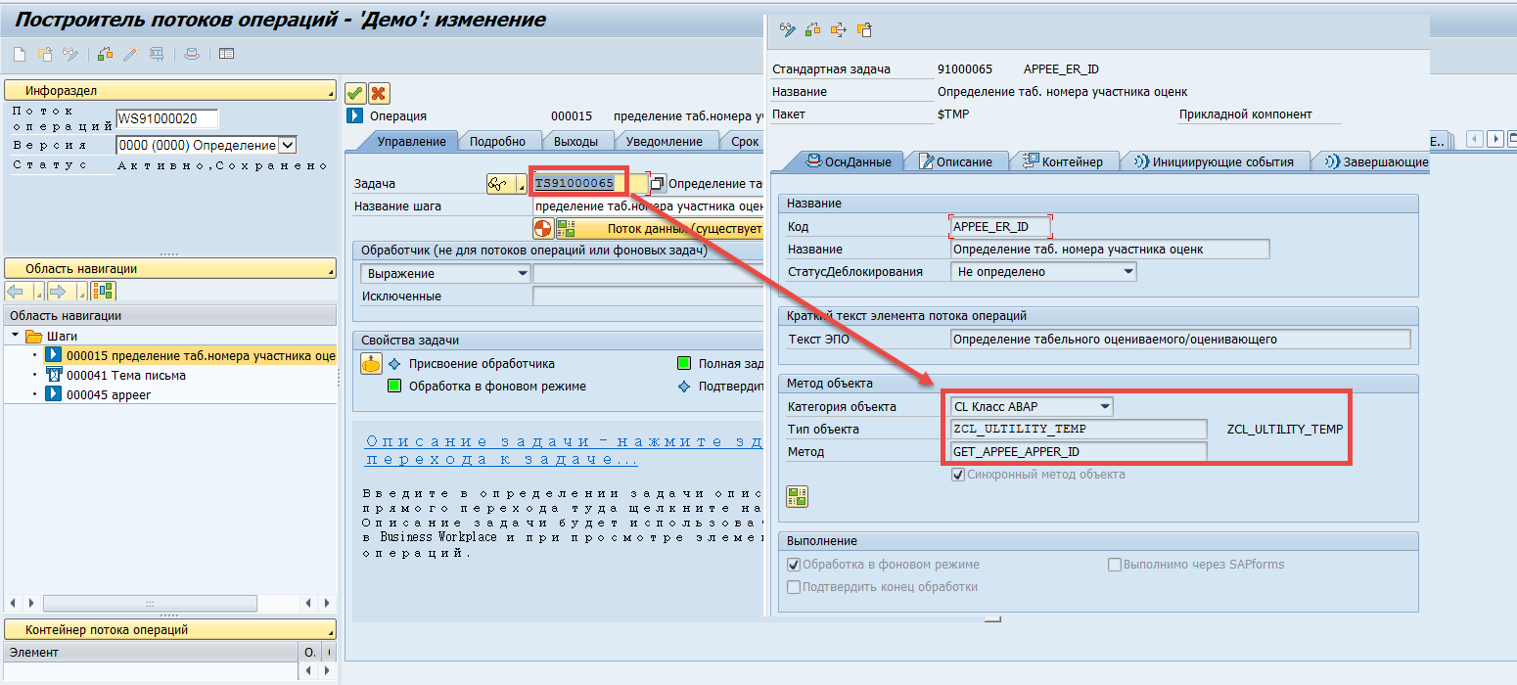Image resolution: width=1517 pixels, height=685 pixels.
Task: Toggle Синхронный метод объекта checkbox
Action: (x=959, y=475)
